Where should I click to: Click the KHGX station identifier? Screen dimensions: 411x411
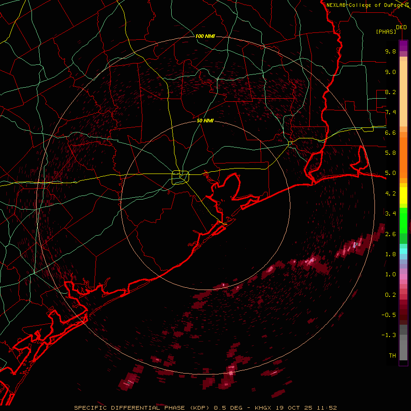[263, 408]
